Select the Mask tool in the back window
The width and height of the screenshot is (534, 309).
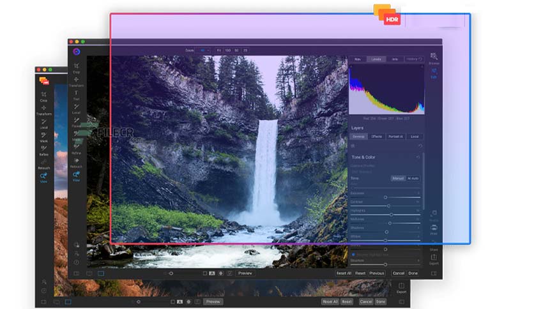(43, 137)
